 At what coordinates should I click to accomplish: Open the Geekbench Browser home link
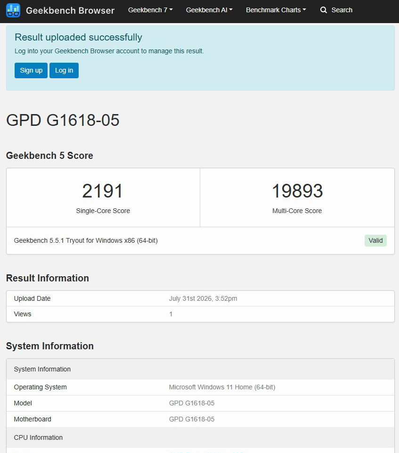point(70,10)
